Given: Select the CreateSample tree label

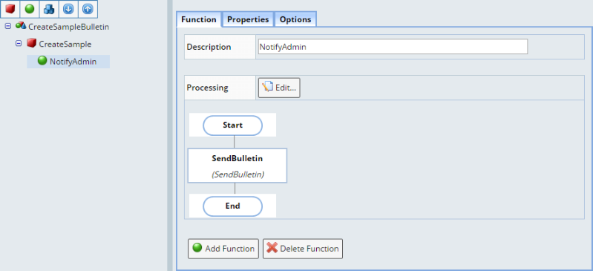Looking at the screenshot, I should click(65, 44).
